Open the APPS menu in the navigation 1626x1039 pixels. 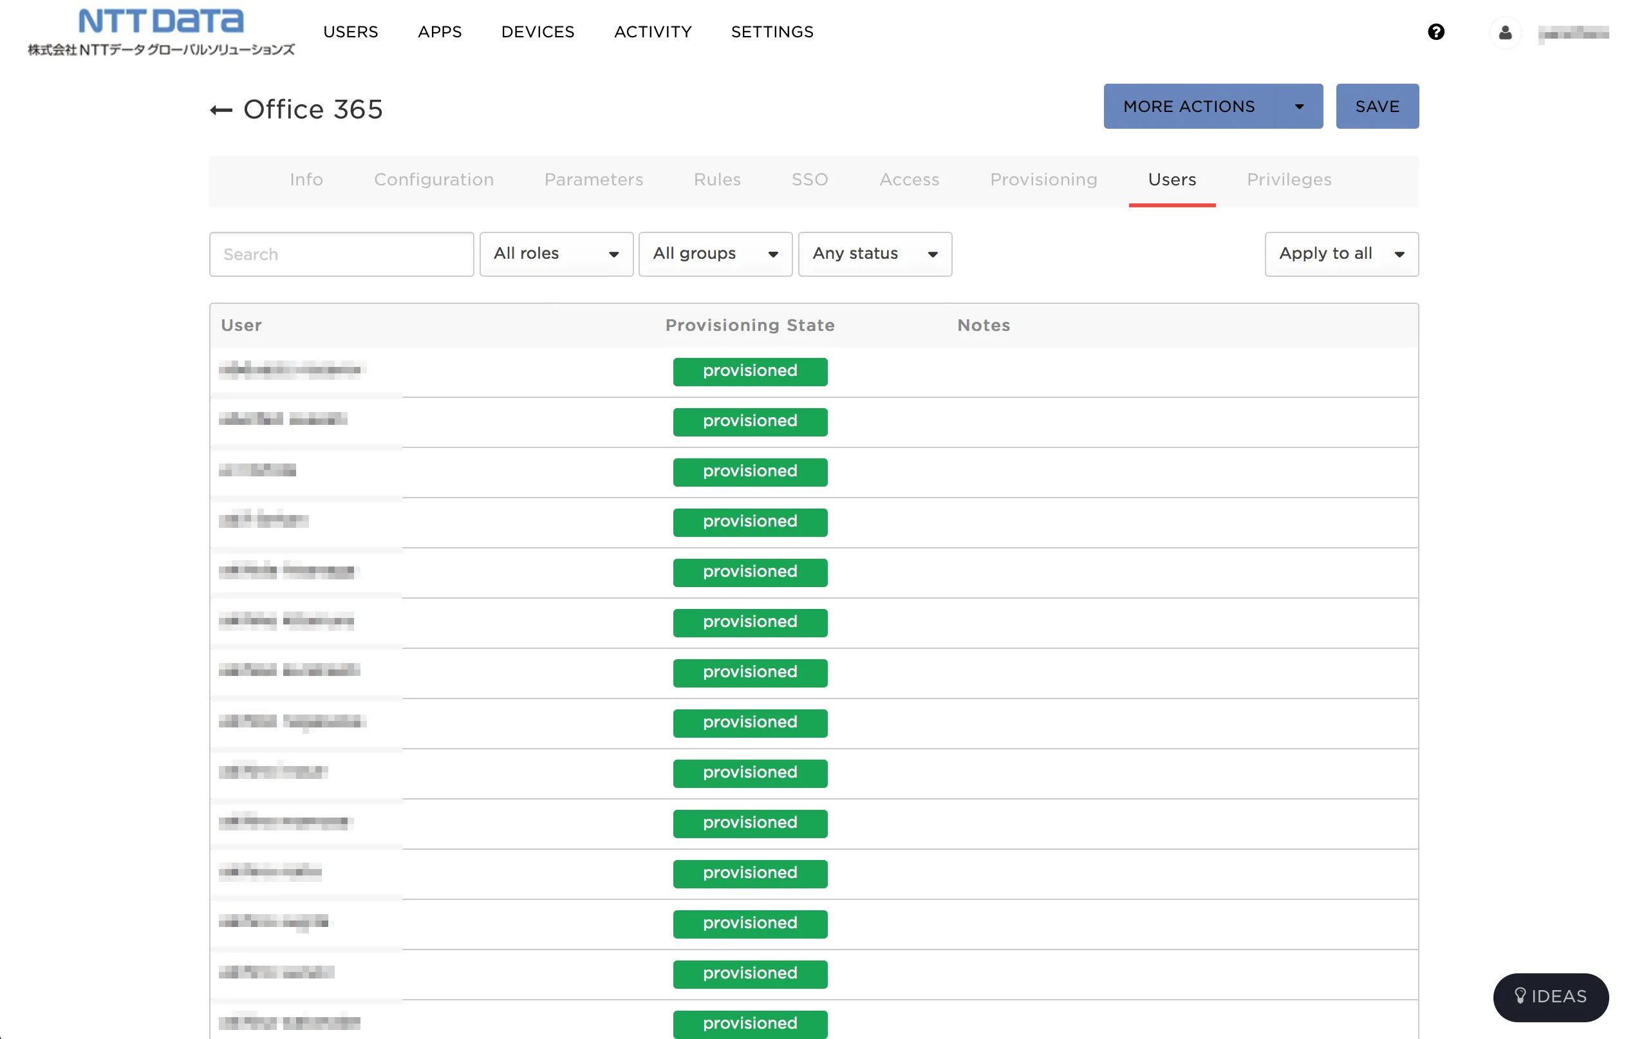(440, 32)
